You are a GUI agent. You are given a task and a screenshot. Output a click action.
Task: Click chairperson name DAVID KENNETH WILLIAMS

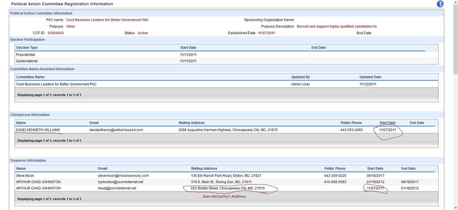pyautogui.click(x=38, y=130)
